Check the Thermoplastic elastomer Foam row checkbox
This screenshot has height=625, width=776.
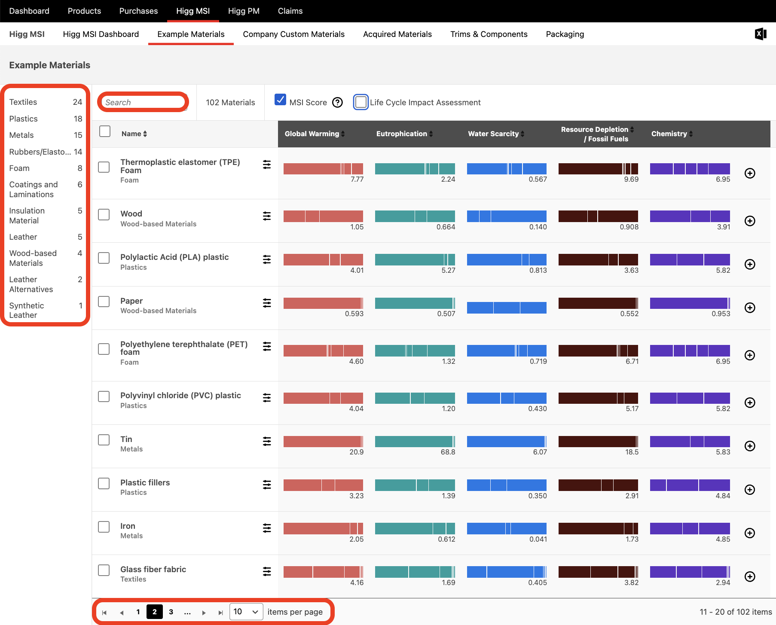[x=104, y=167]
